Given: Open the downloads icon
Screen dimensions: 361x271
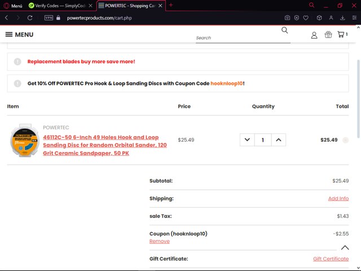Looking at the screenshot, I should 342,18.
